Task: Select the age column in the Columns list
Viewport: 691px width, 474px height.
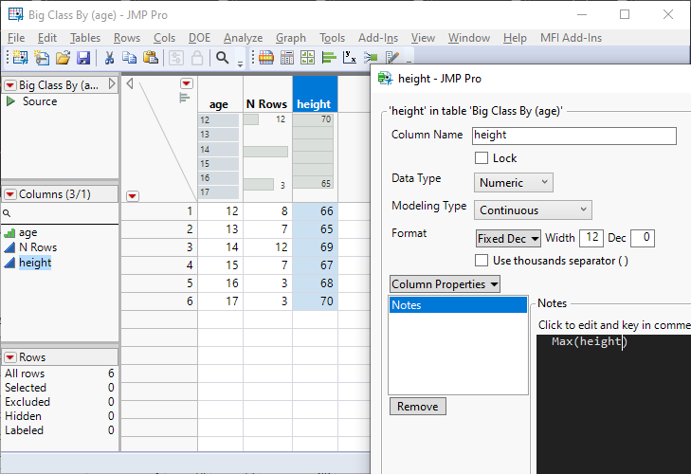Action: point(27,232)
